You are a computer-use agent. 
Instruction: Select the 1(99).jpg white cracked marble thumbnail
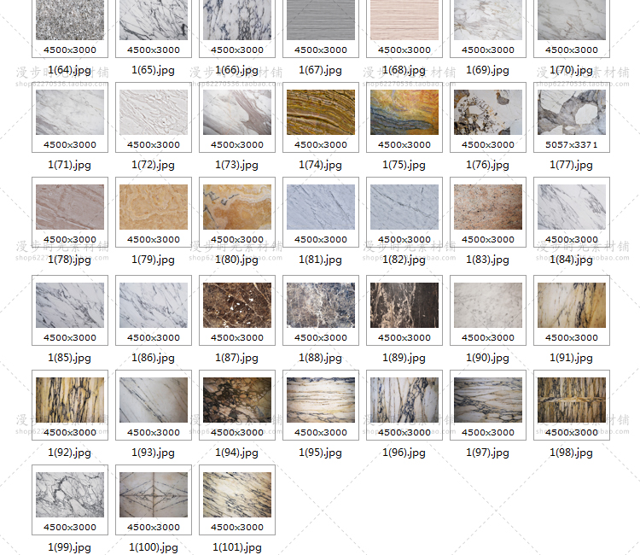[70, 494]
